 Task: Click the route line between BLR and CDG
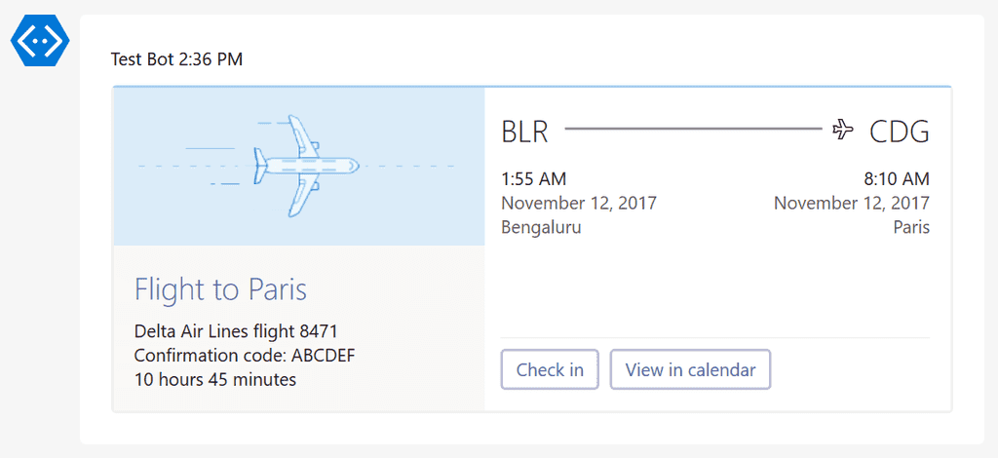coord(694,130)
